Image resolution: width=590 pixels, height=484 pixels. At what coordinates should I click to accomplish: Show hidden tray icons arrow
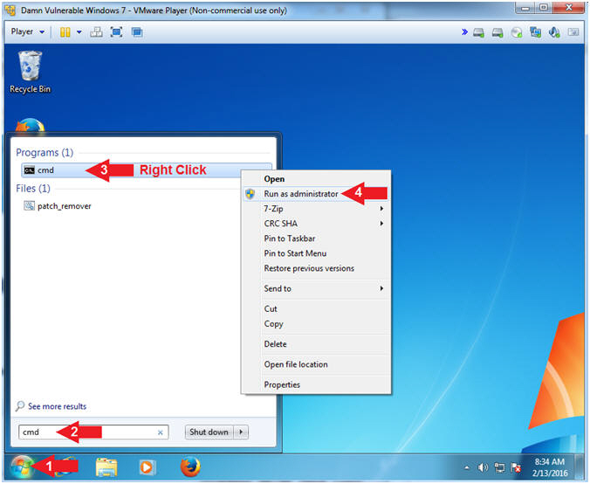[467, 467]
